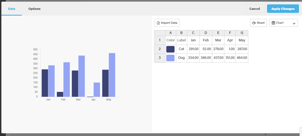Switch to the Data tab
The height and width of the screenshot is (136, 302).
tap(12, 9)
